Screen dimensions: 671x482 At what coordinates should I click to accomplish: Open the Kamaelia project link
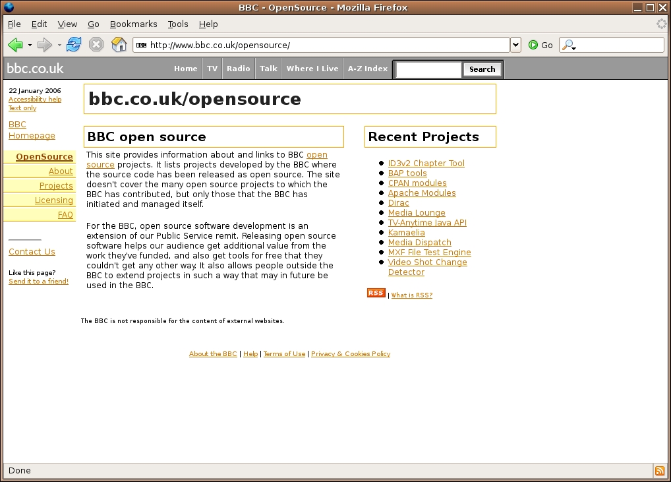click(x=406, y=232)
